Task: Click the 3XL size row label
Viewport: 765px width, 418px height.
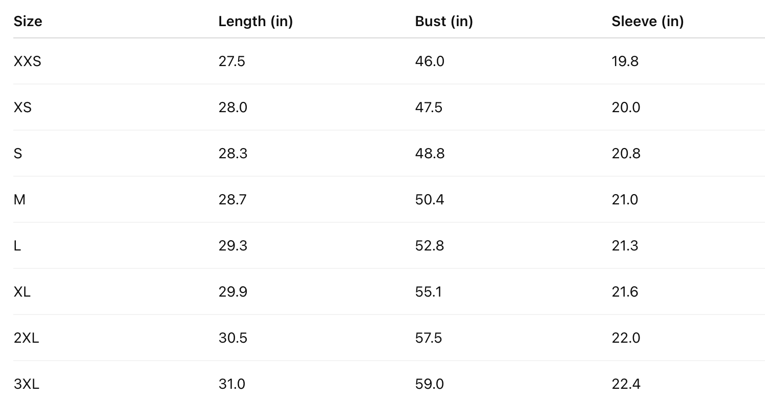Action: (26, 384)
